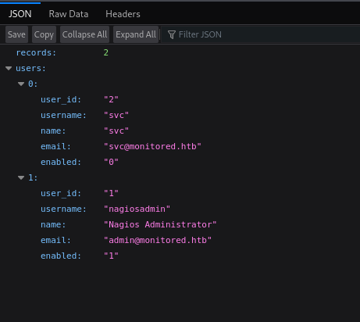
Task: Click the funnel filter icon
Action: (172, 34)
